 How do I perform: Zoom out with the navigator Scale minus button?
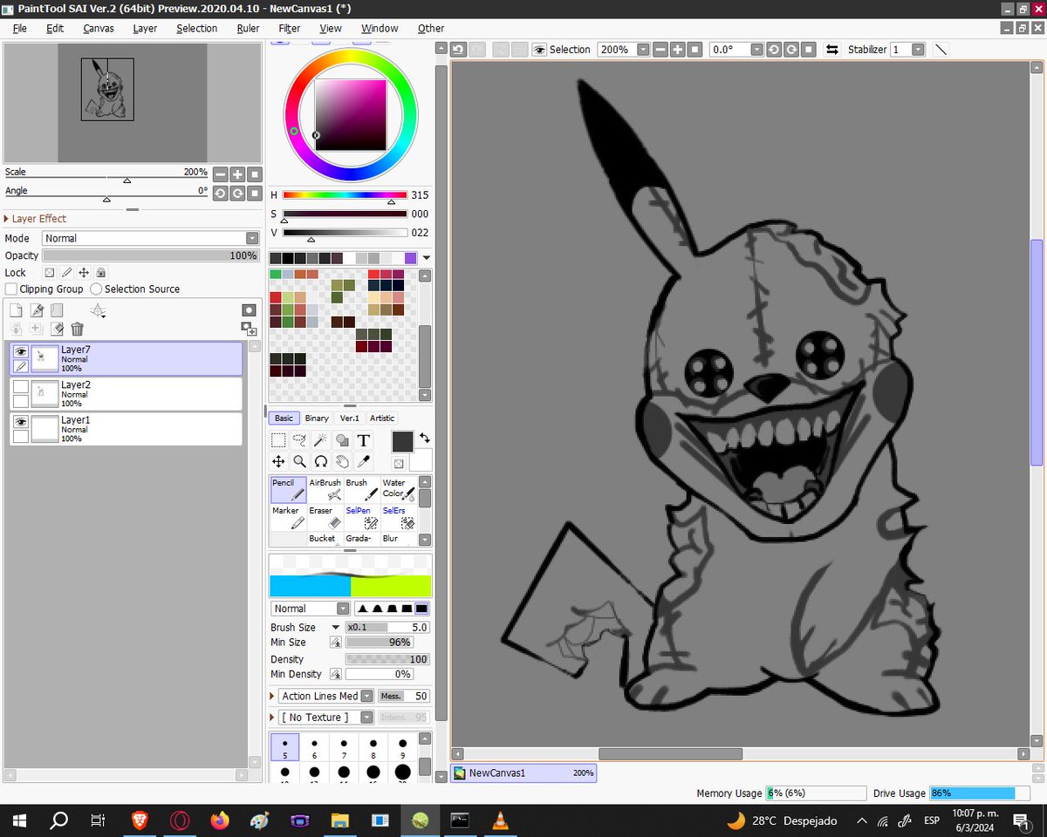click(221, 174)
